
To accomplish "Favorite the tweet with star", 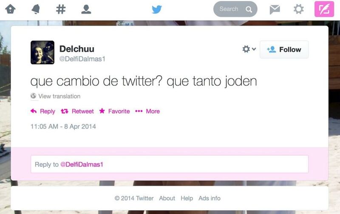I will 114,111.
